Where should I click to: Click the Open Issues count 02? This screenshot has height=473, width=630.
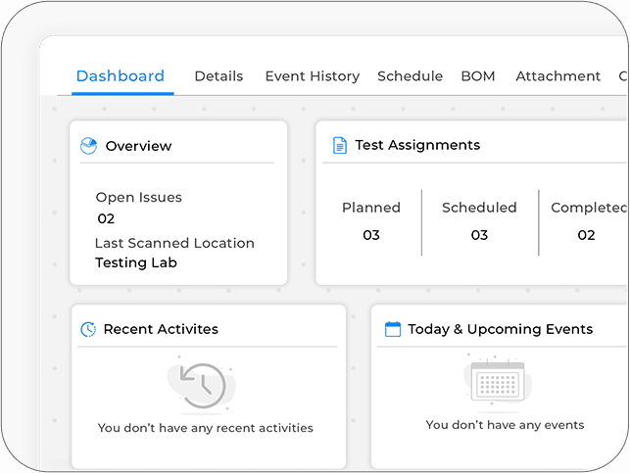106,219
